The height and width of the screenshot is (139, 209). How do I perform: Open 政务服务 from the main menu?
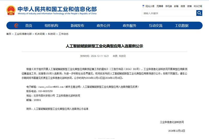point(130,26)
